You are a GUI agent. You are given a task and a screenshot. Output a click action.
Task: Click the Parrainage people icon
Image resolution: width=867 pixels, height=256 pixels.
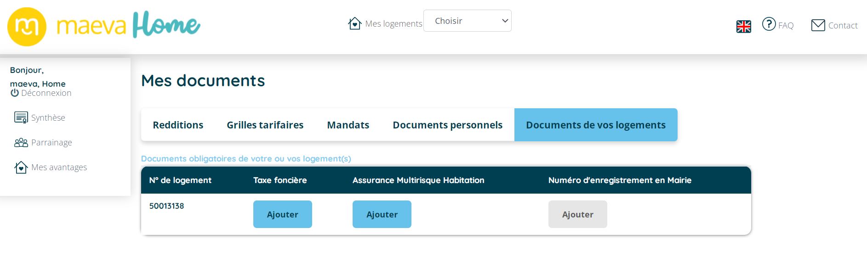pyautogui.click(x=21, y=143)
